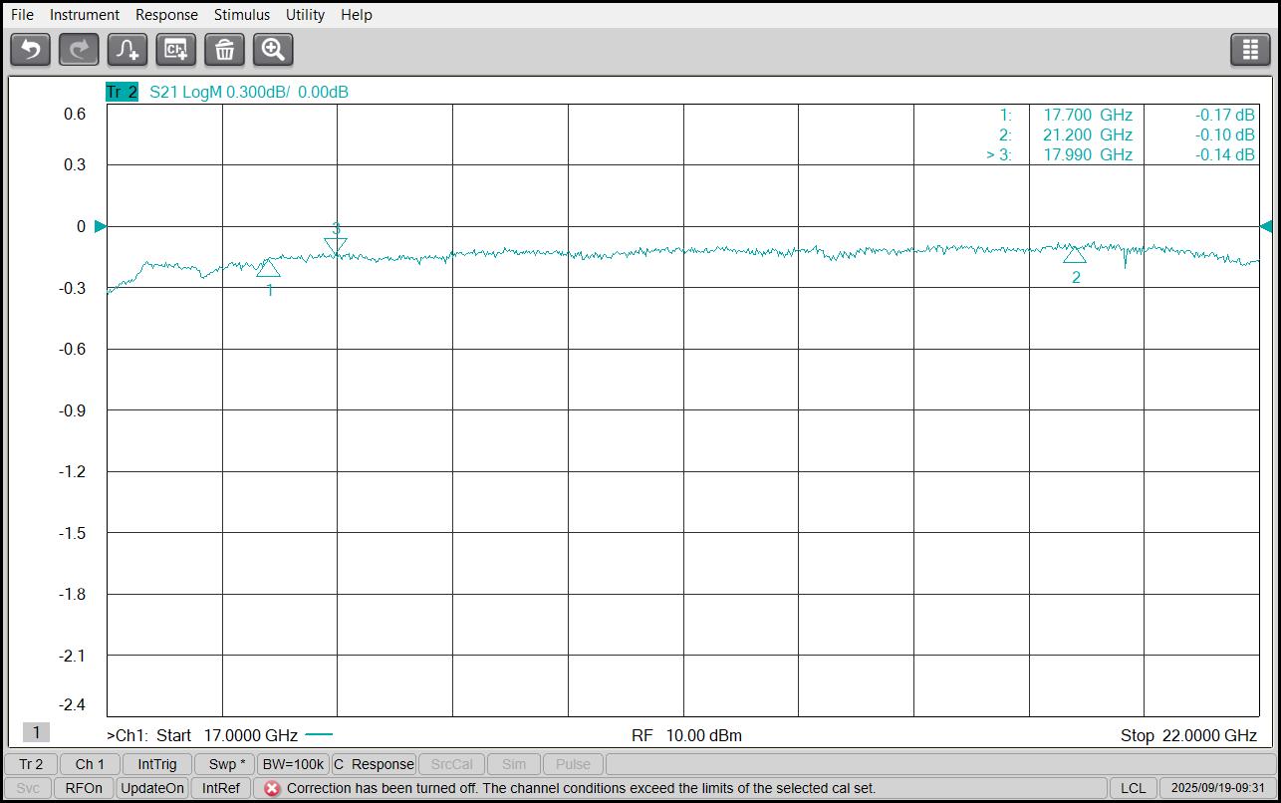The image size is (1281, 803).
Task: Expand the Utility menu
Action: pyautogui.click(x=305, y=15)
